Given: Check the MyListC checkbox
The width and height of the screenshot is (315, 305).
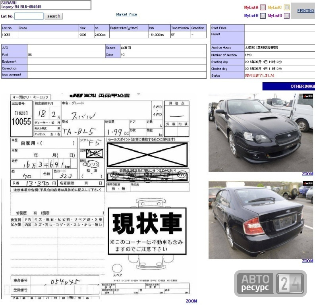Looking at the screenshot, I should (x=287, y=7).
